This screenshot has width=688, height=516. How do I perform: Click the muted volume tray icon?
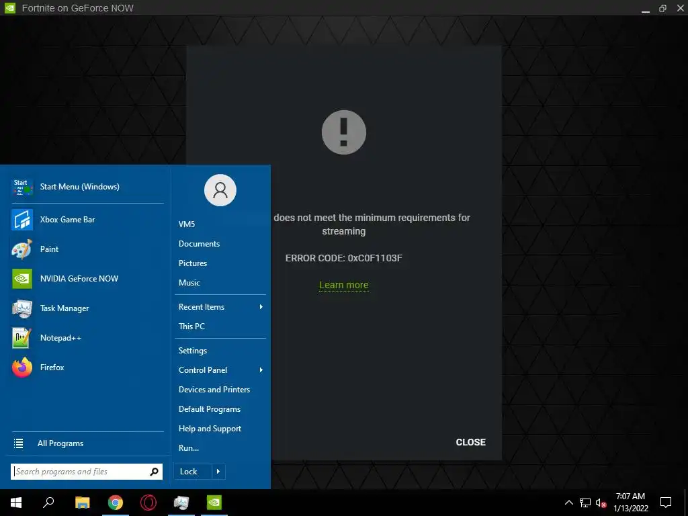601,503
